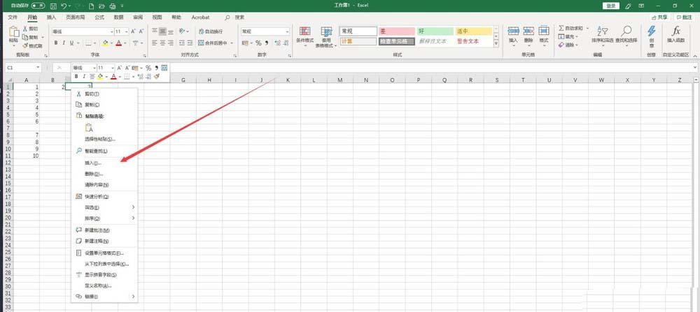Click the 共享 share button
Image resolution: width=700 pixels, height=312 pixels.
pyautogui.click(x=660, y=17)
